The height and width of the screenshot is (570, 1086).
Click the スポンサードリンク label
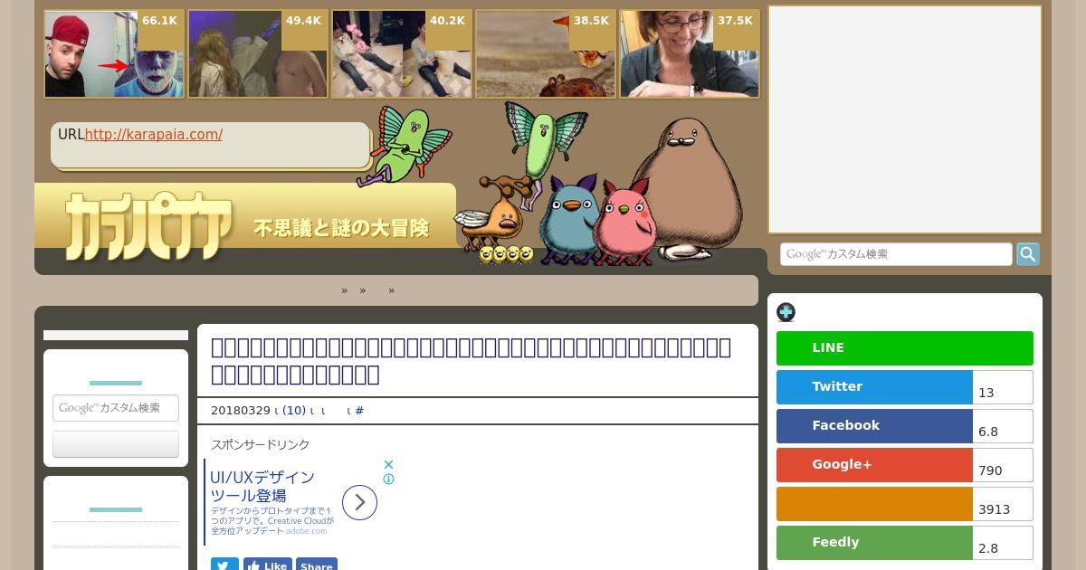pos(261,445)
